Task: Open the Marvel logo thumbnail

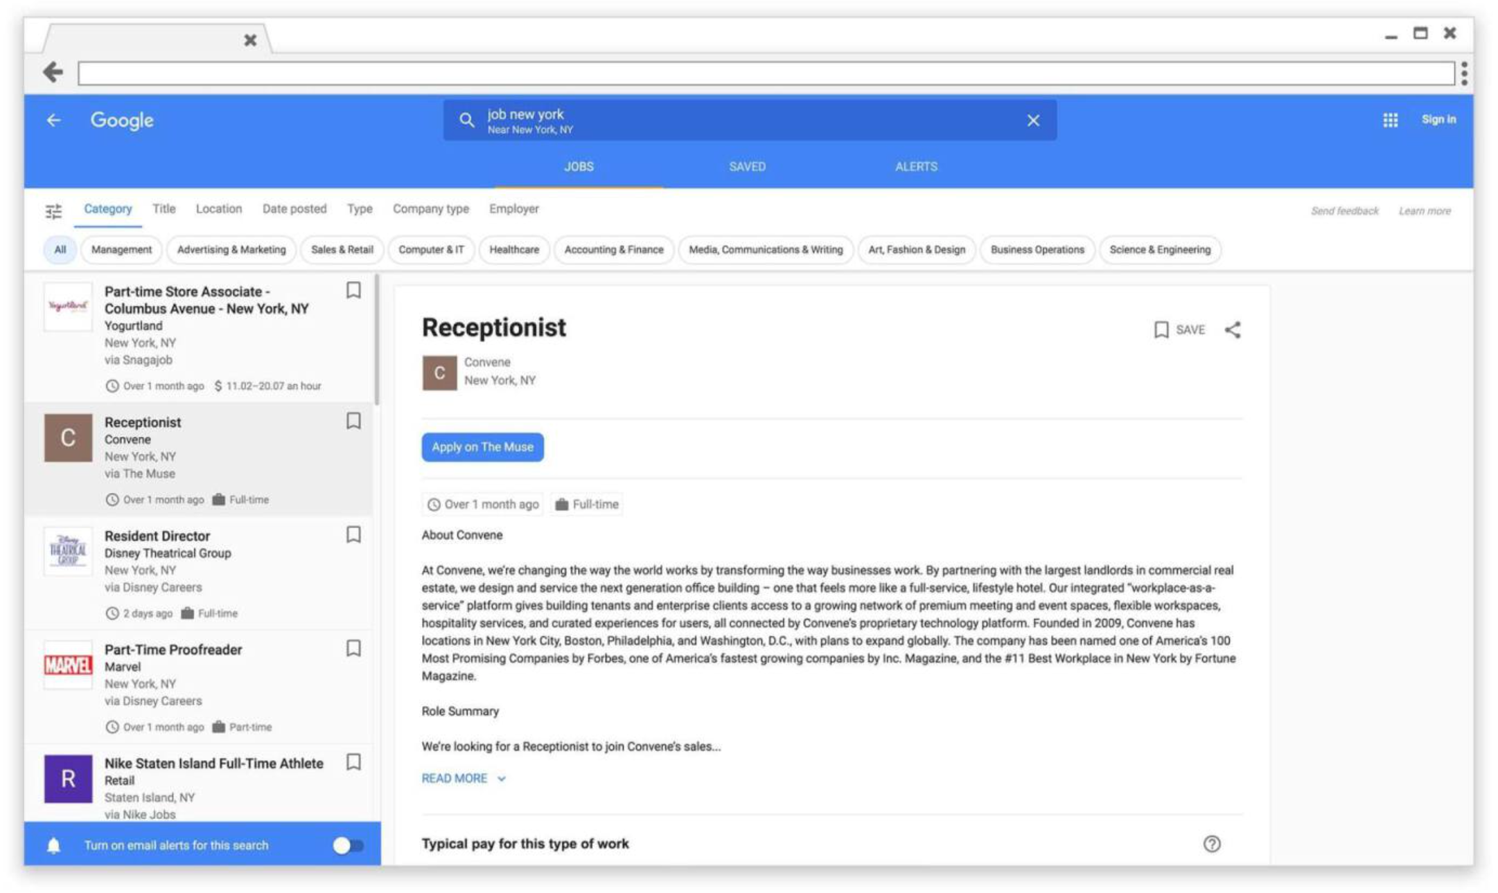Action: point(68,665)
